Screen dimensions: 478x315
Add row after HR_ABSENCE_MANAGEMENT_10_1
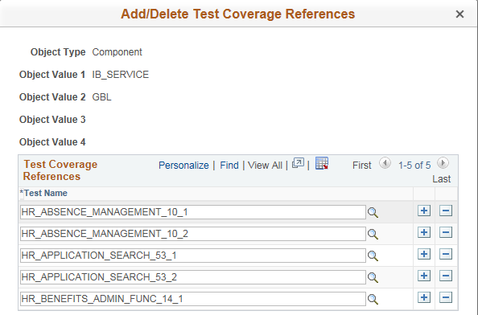tap(424, 211)
